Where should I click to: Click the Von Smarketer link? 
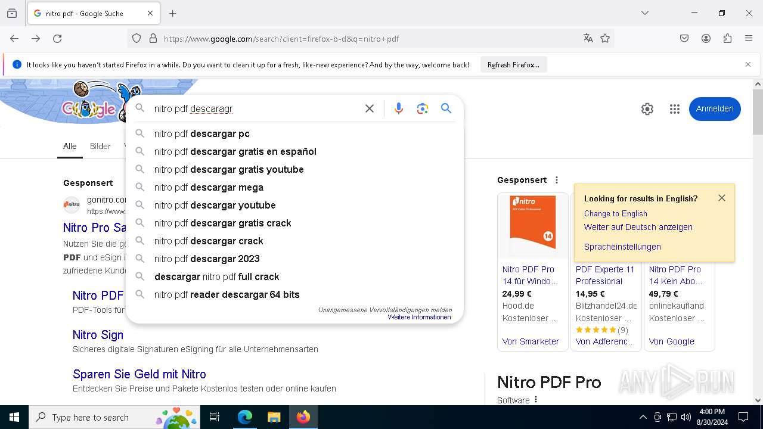point(531,341)
